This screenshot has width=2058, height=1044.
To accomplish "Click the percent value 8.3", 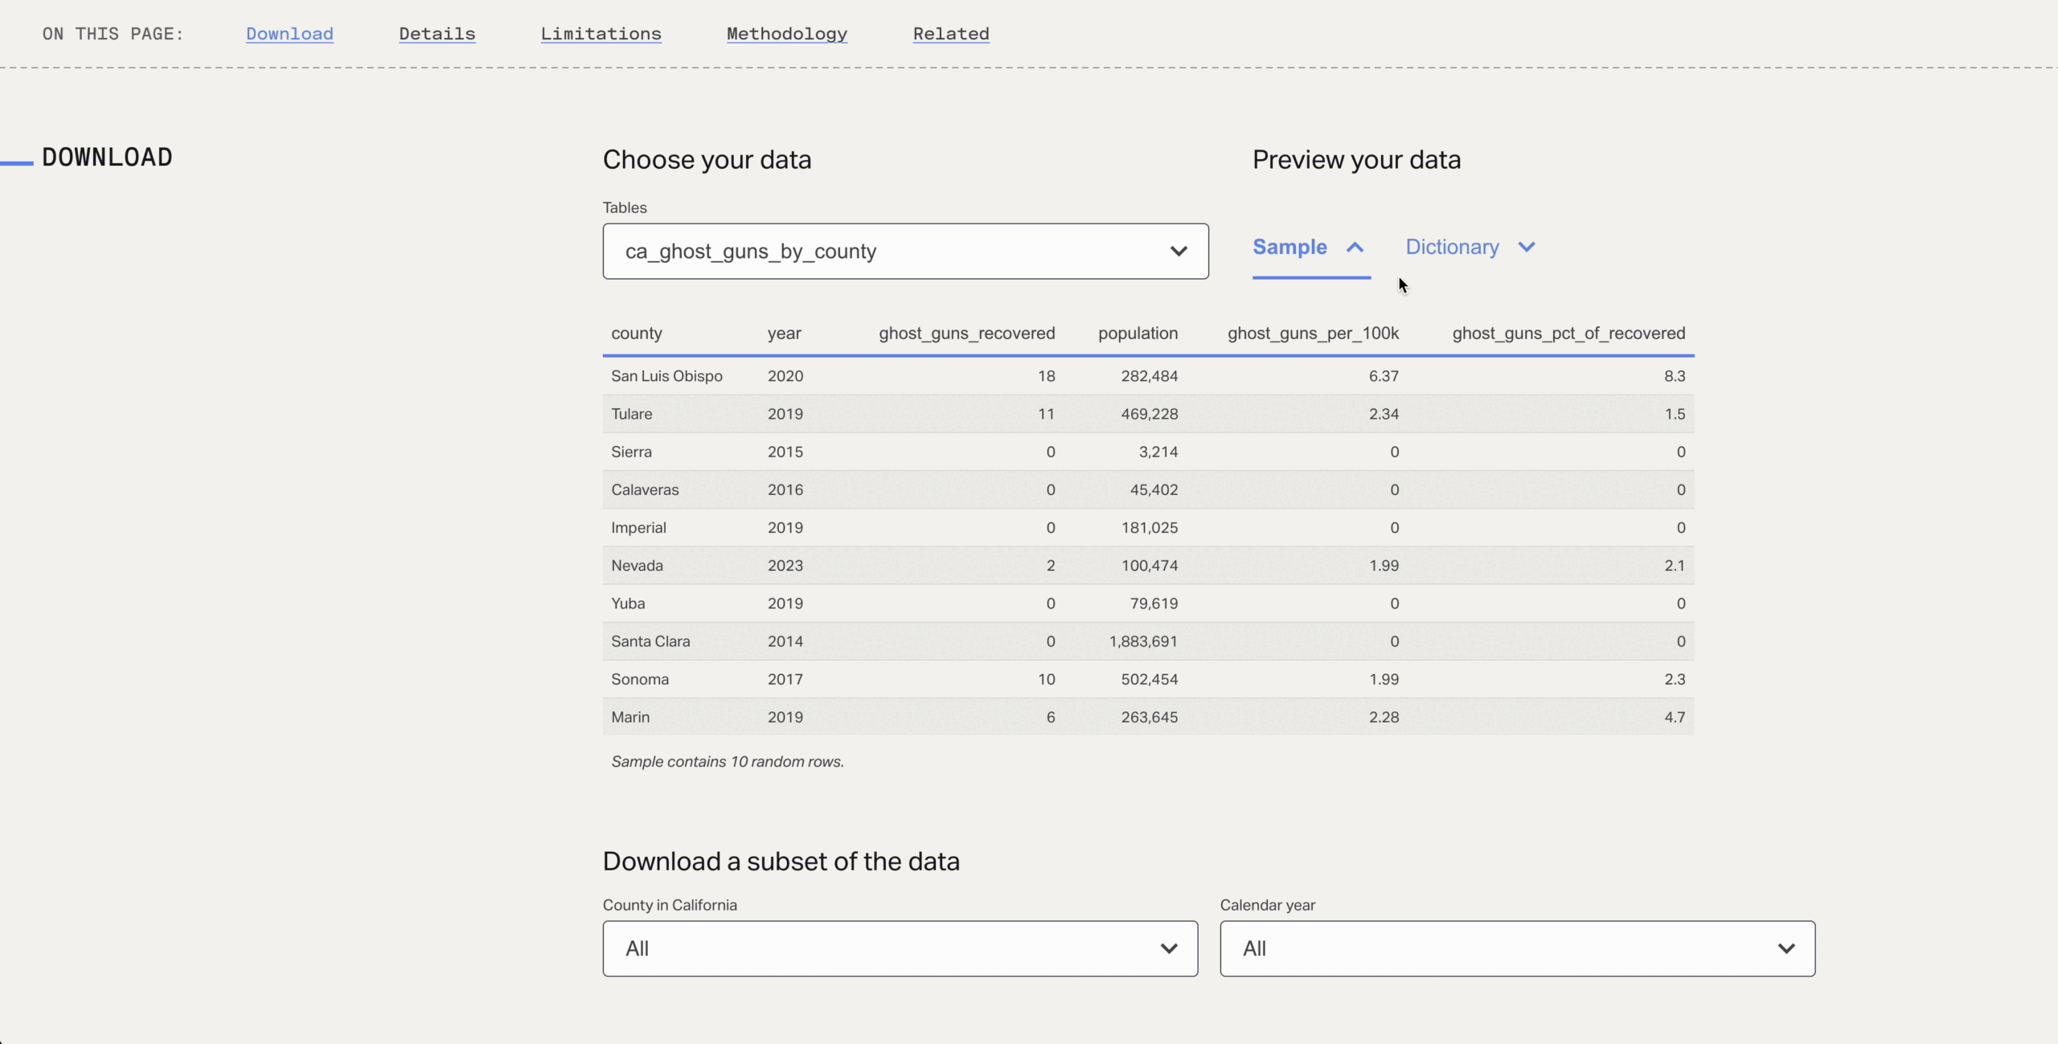I will point(1675,376).
